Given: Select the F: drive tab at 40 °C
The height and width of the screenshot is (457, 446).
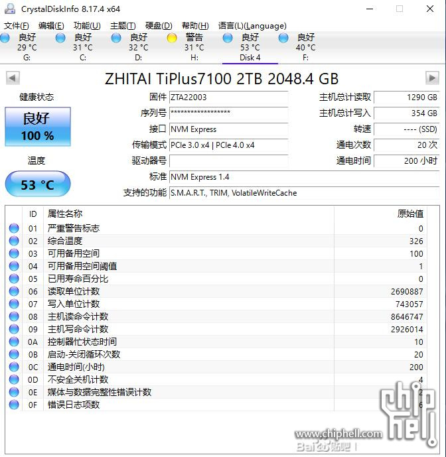Looking at the screenshot, I should (x=306, y=47).
